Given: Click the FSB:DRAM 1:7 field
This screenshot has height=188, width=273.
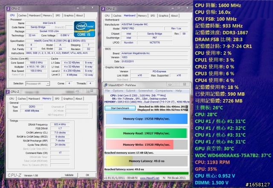Looking at the screenshot, I should 60,129.
